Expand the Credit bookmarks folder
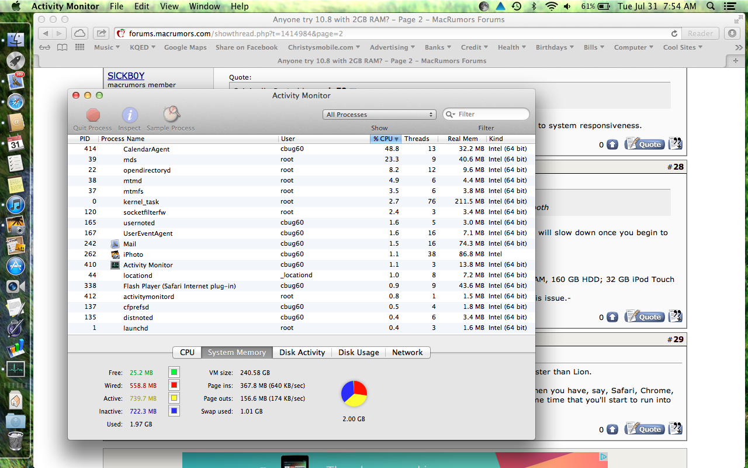 pyautogui.click(x=475, y=47)
